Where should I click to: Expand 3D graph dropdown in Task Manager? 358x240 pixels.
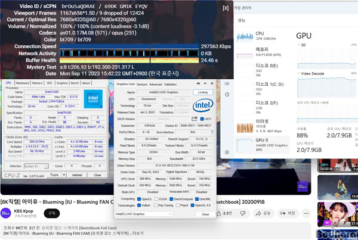(x=299, y=45)
